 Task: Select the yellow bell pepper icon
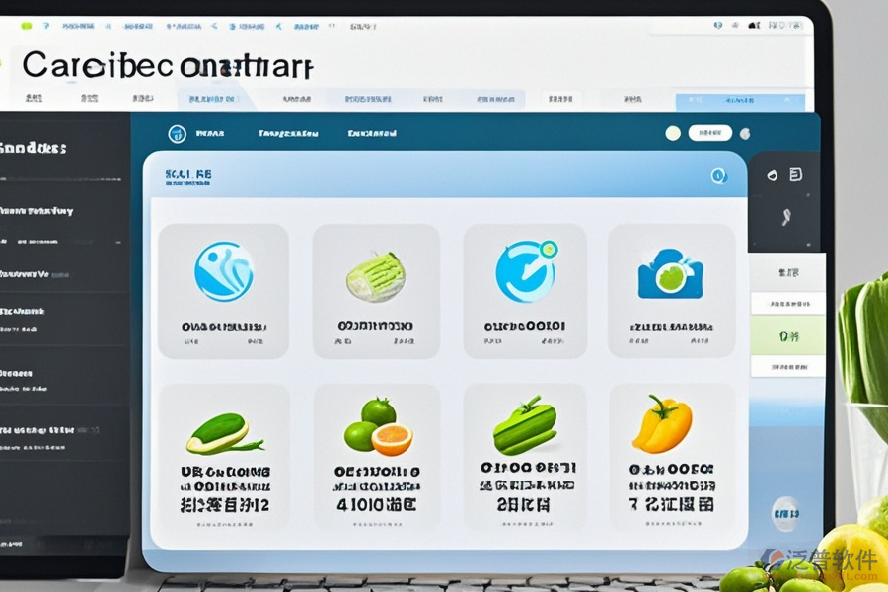point(662,423)
